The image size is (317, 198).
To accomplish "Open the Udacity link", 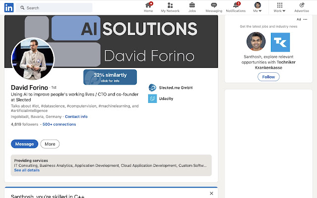I will (166, 99).
